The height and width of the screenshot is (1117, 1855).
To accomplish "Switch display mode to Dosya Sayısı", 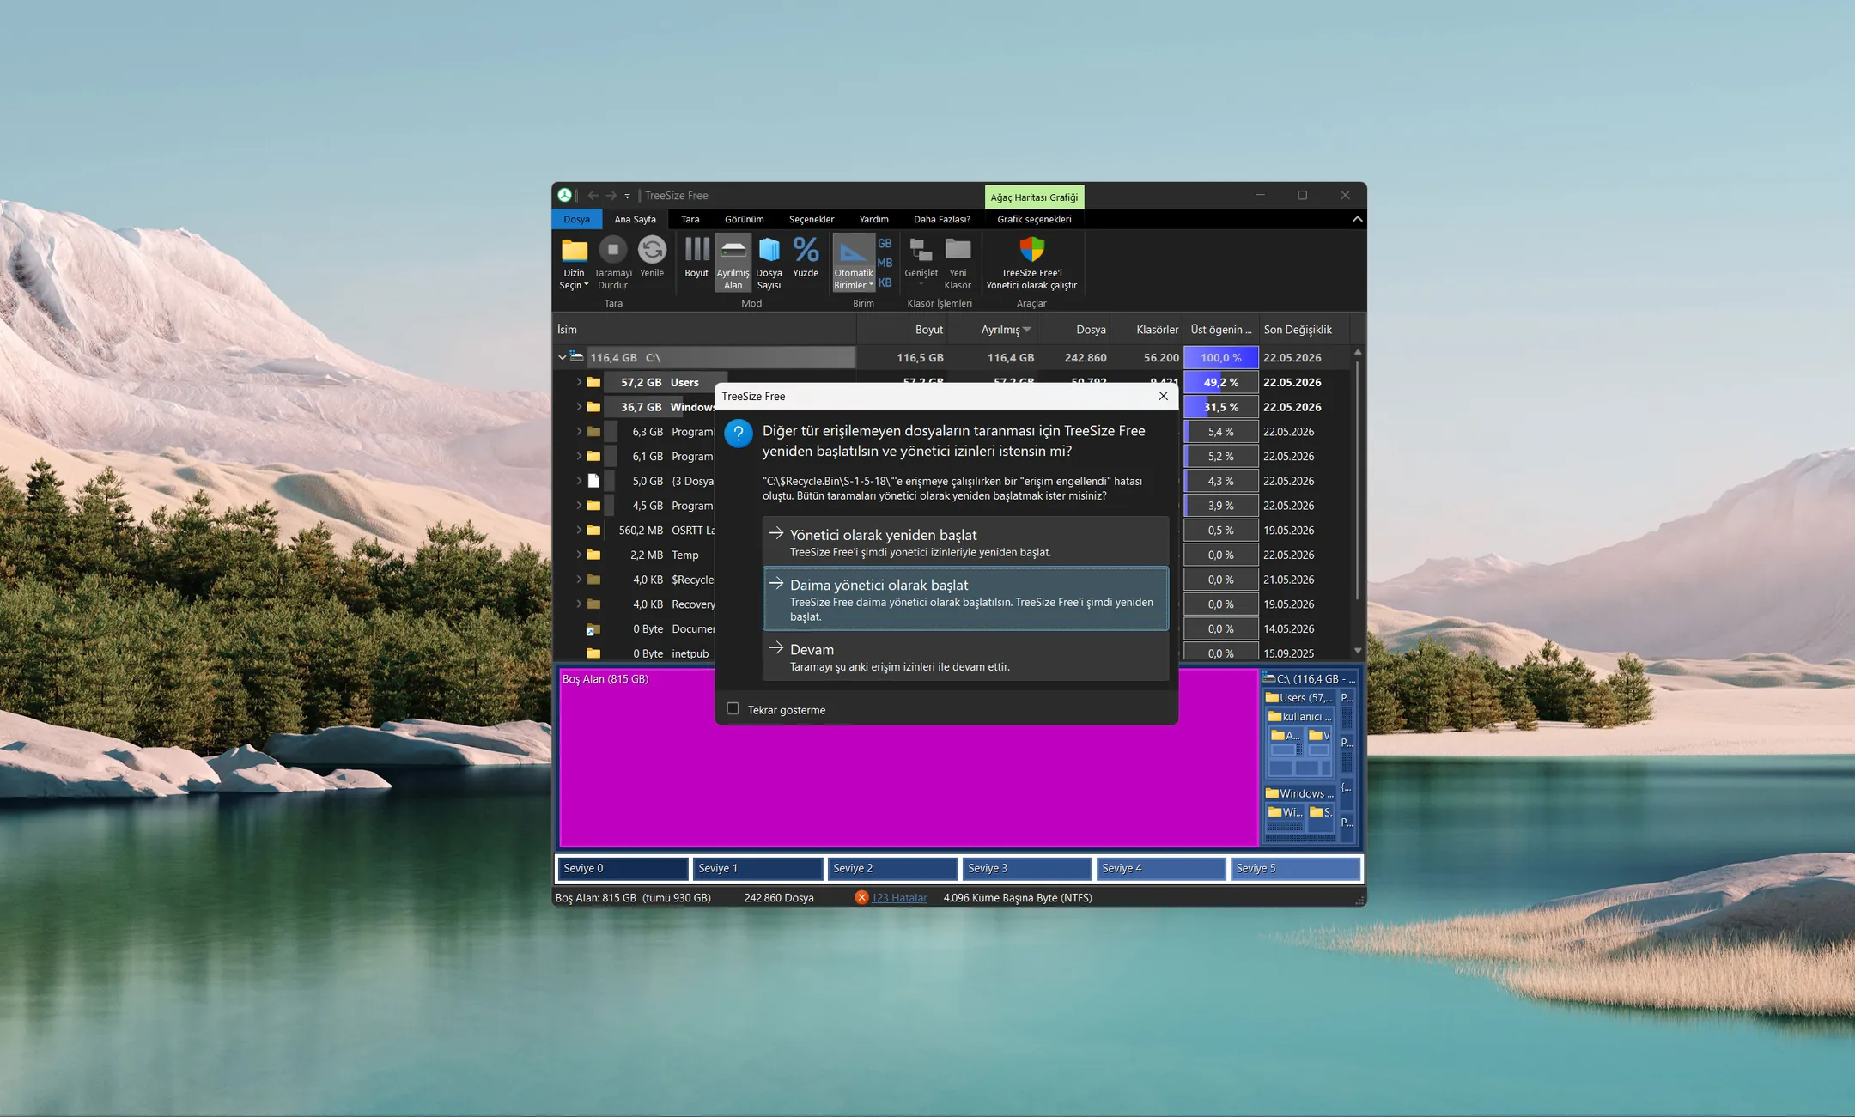I will pos(769,264).
